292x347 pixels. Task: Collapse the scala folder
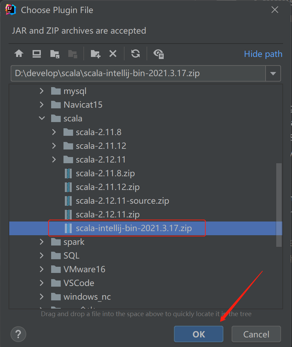pyautogui.click(x=42, y=118)
